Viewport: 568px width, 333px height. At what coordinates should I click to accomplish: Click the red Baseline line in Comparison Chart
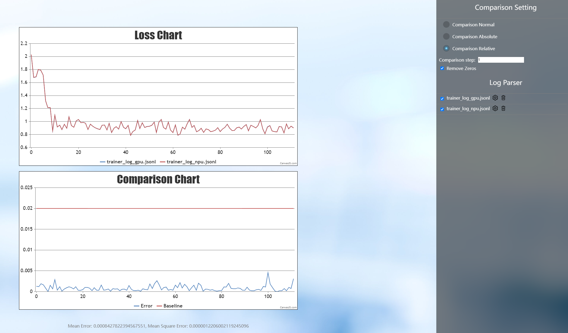coord(165,208)
